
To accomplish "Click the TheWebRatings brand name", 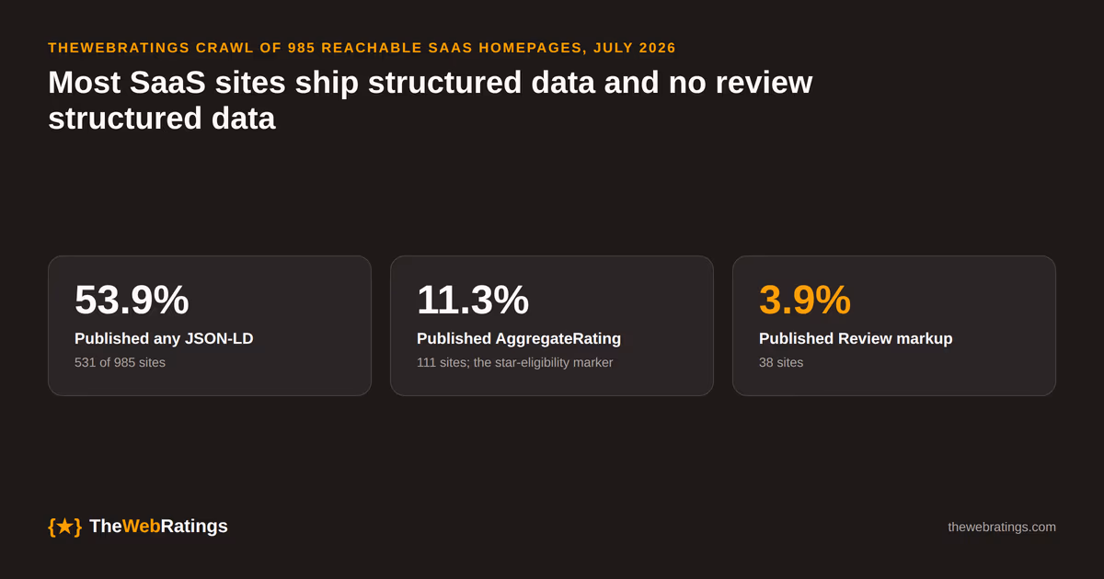I will 158,527.
